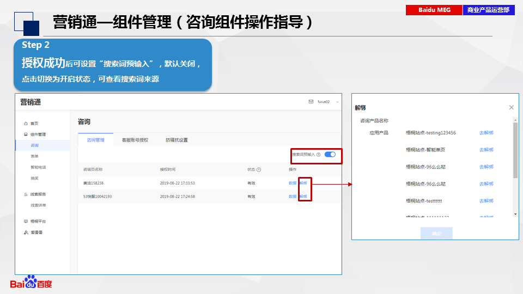
Task: Open 首页 in the sidebar
Action: pyautogui.click(x=34, y=124)
